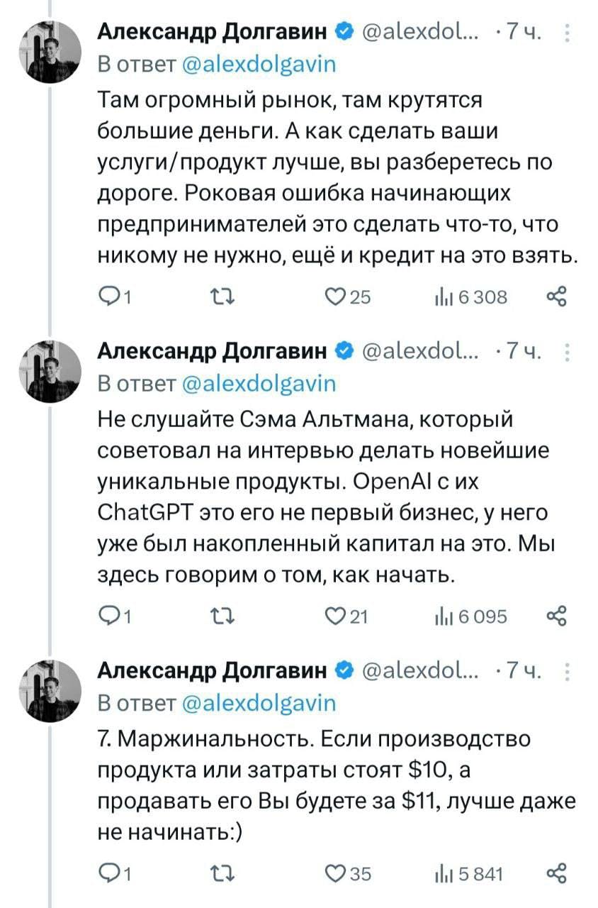Share the tweet about огромный рынок
Screen dimensions: 598x908
tap(557, 297)
